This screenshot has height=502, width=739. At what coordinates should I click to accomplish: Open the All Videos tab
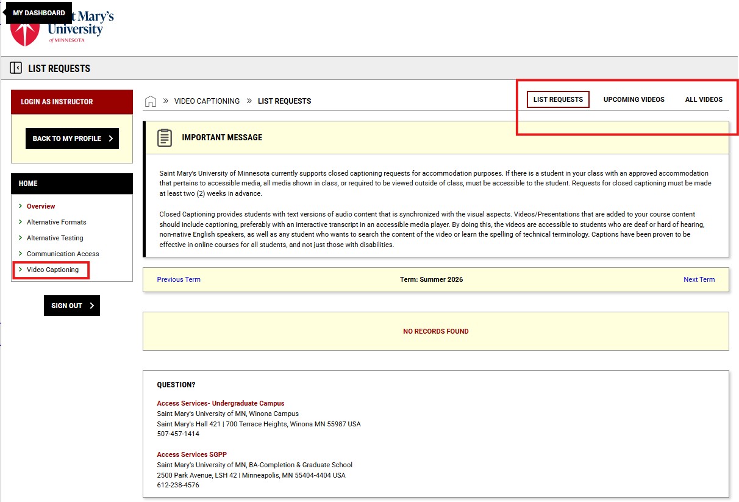[x=704, y=99]
